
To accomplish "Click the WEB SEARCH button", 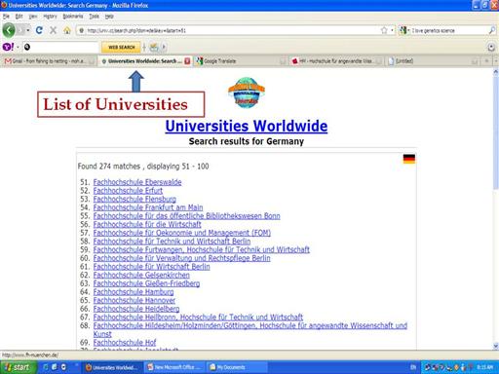I will (x=121, y=47).
